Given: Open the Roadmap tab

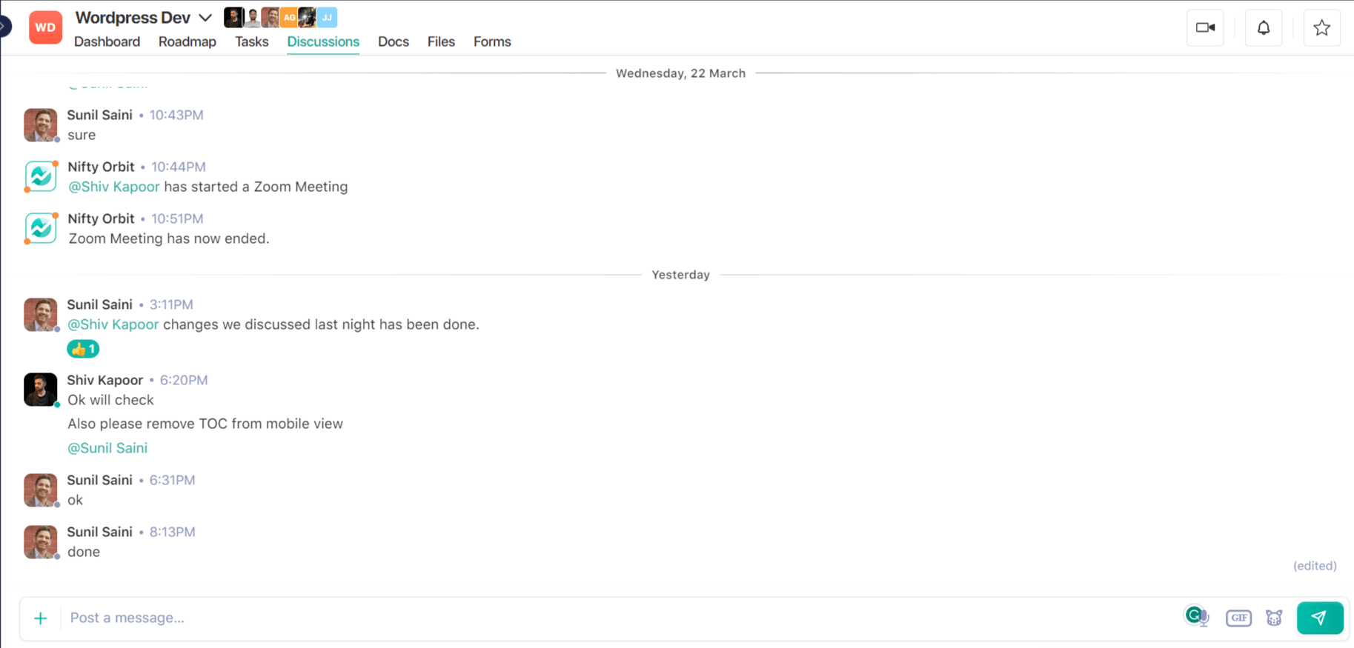Looking at the screenshot, I should point(187,41).
